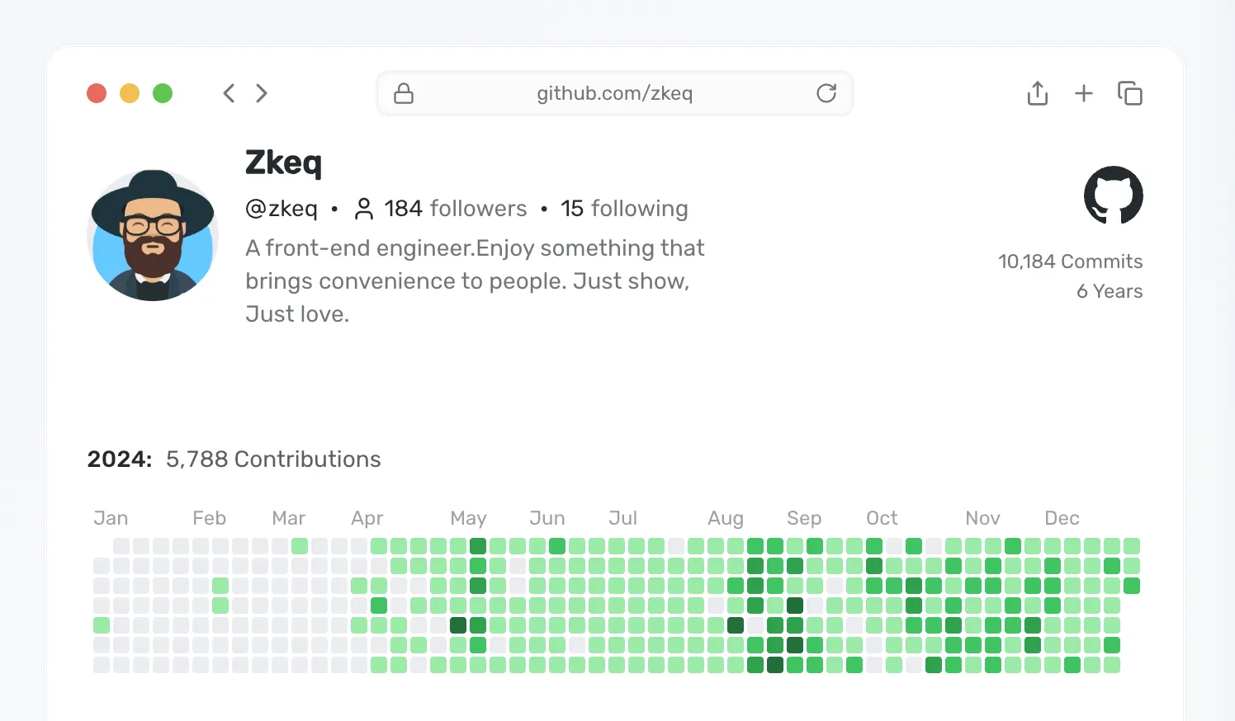Select the Mar month label
The image size is (1235, 721).
(x=289, y=518)
